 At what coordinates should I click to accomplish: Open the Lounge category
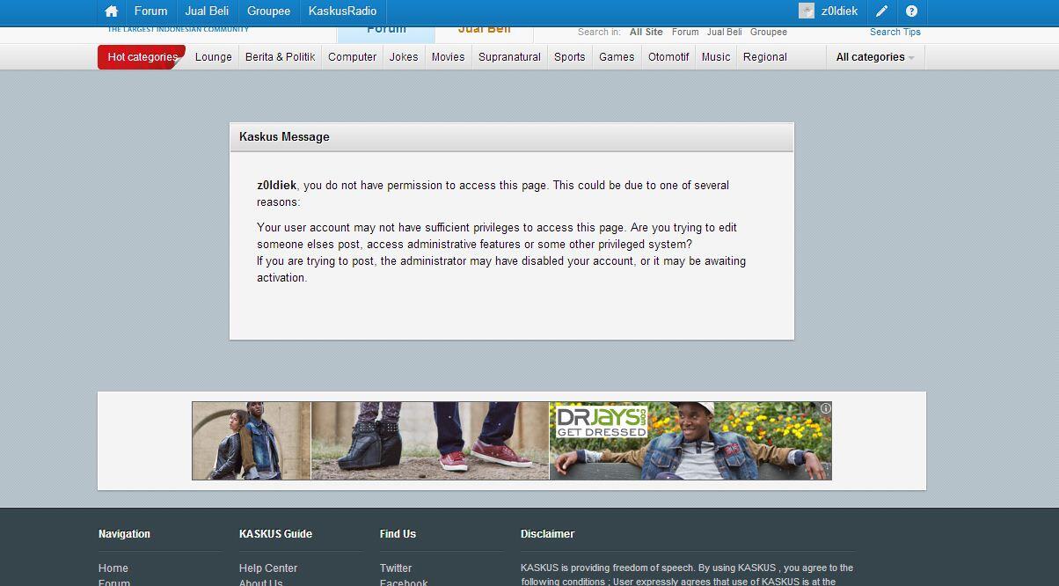tap(213, 57)
